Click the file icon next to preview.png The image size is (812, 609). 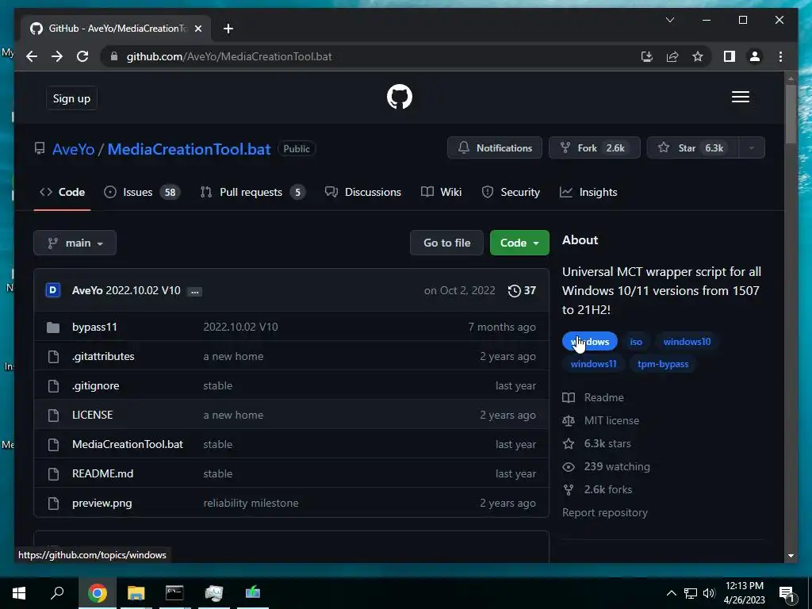(x=53, y=504)
